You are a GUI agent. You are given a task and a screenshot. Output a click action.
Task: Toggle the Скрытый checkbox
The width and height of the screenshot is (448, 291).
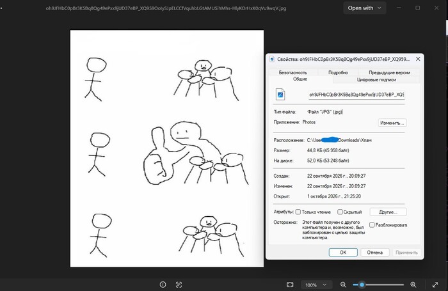tap(340, 212)
